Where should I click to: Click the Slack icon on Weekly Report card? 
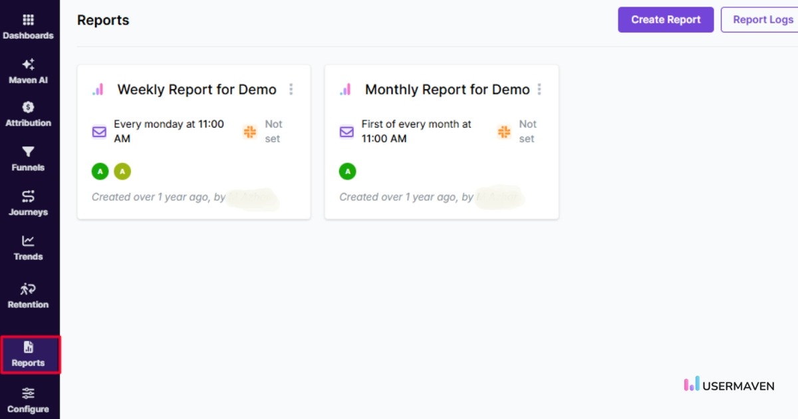250,132
